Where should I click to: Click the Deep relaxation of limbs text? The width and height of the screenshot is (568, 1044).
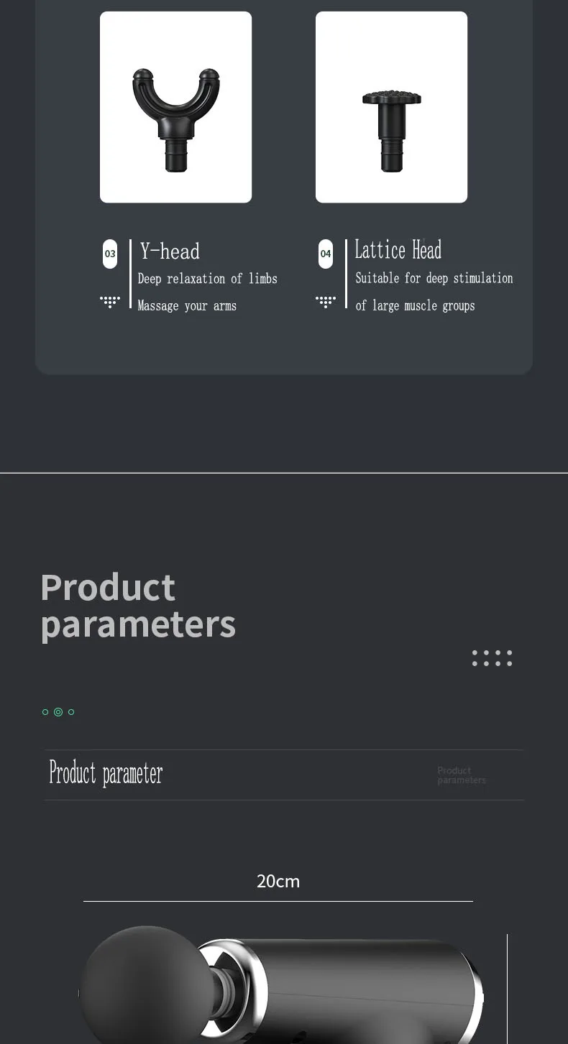pyautogui.click(x=208, y=279)
